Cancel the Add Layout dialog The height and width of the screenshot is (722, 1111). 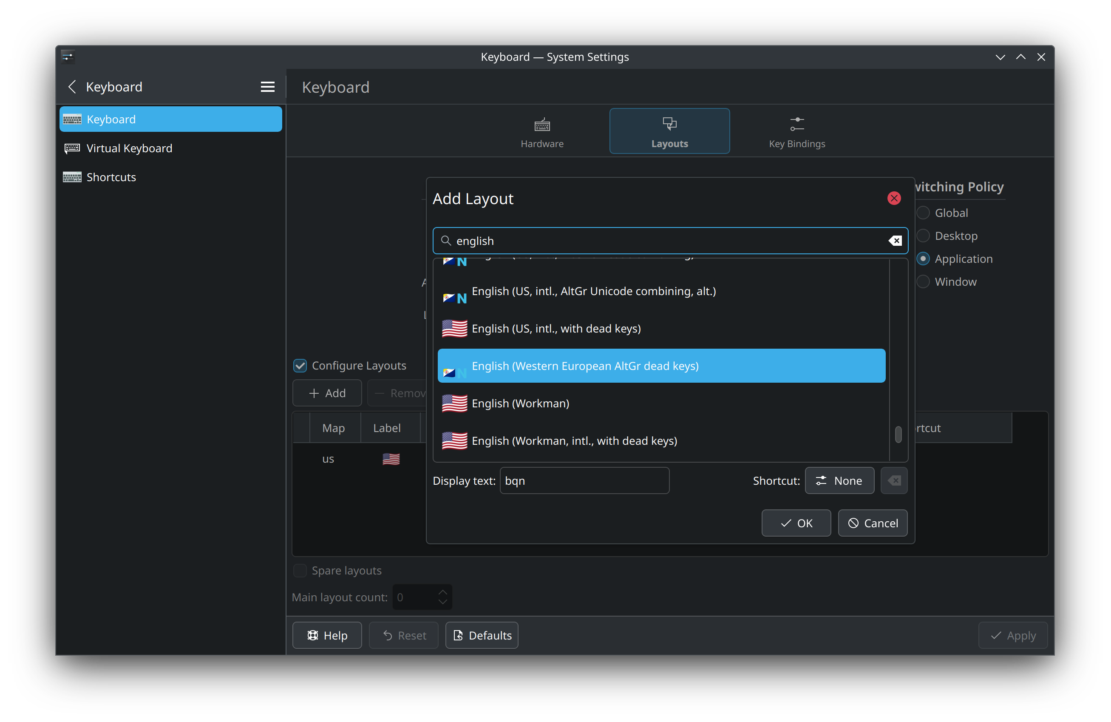[x=873, y=523]
